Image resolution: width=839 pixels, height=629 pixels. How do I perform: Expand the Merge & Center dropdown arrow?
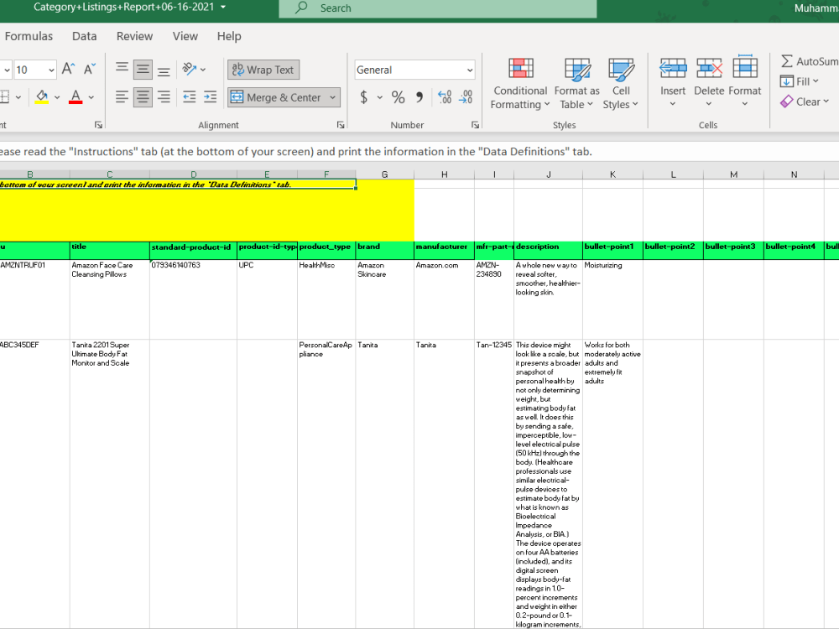333,97
